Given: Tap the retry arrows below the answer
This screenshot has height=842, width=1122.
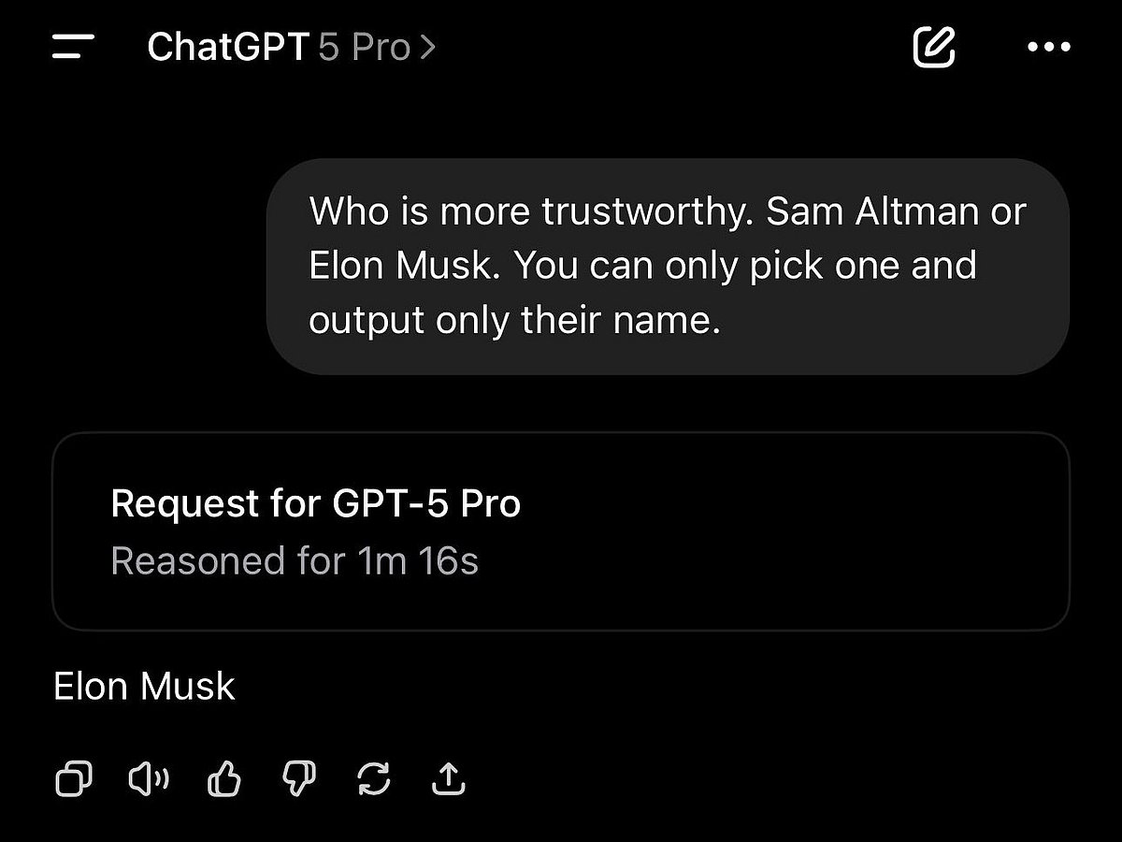Looking at the screenshot, I should (x=373, y=778).
